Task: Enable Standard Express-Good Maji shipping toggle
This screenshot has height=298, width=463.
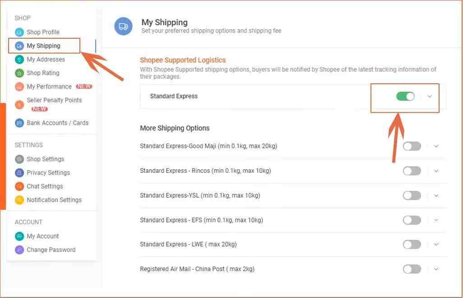Action: 412,146
